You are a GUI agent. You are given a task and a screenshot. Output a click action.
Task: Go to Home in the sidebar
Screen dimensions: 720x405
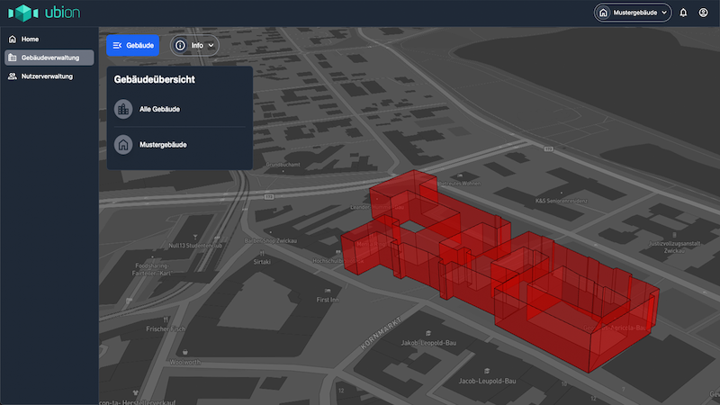(31, 40)
